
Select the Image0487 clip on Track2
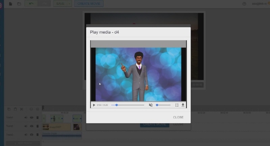pos(56,127)
